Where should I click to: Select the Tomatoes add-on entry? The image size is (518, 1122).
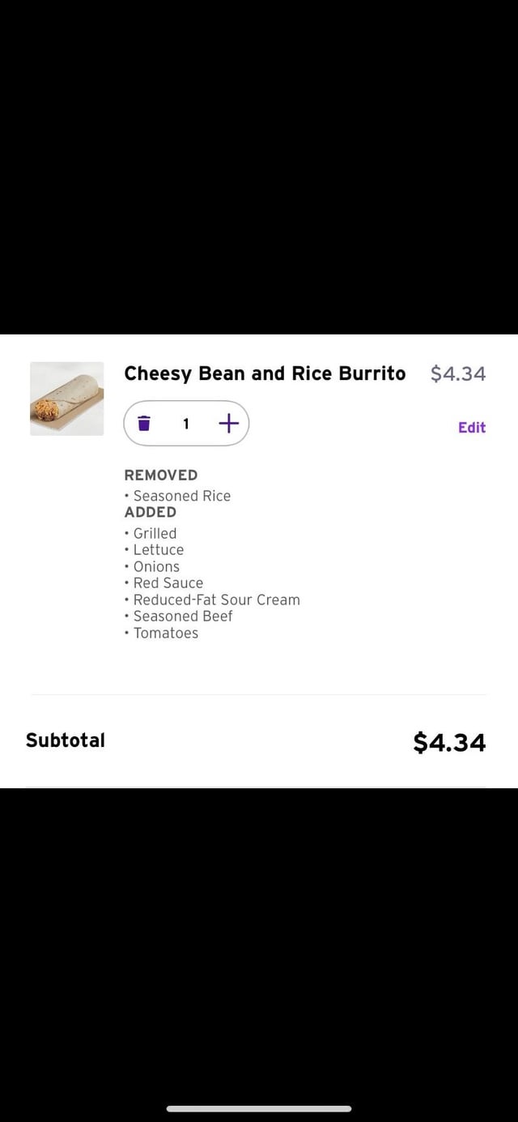point(165,633)
